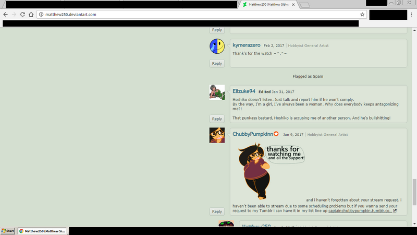Open the Windows Start menu
This screenshot has width=417, height=235.
[x=8, y=231]
